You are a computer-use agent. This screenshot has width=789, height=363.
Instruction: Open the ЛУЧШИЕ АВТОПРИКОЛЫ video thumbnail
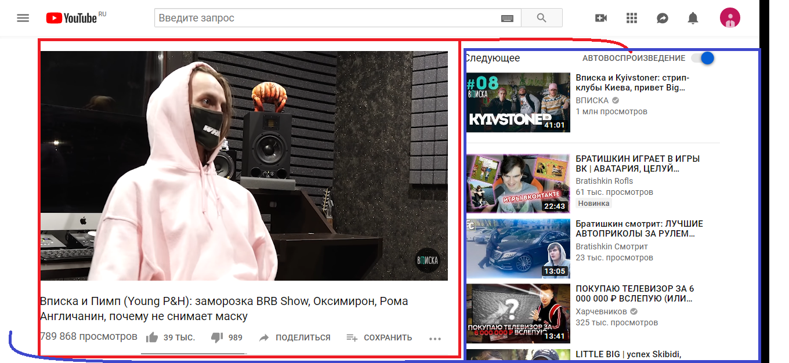(x=518, y=249)
